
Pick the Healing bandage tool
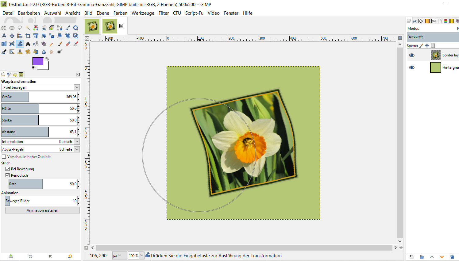pyautogui.click(x=28, y=52)
